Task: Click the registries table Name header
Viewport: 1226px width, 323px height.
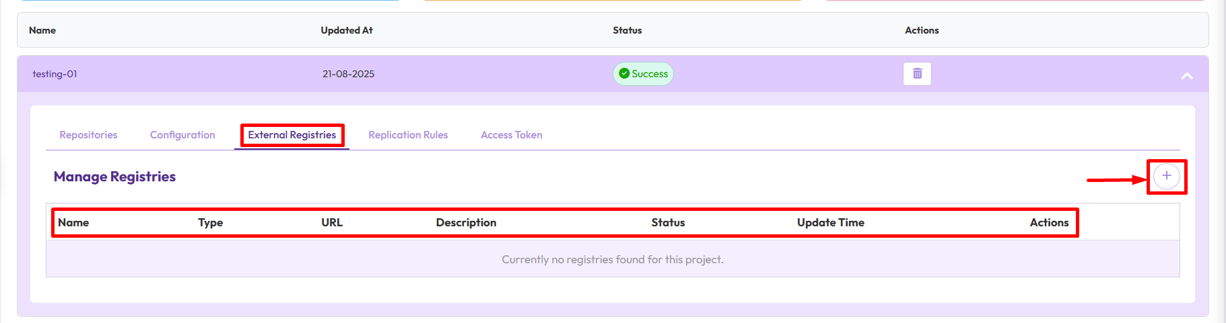Action: pyautogui.click(x=73, y=222)
